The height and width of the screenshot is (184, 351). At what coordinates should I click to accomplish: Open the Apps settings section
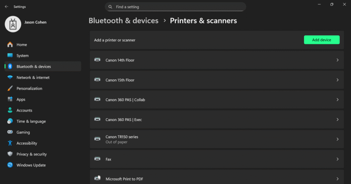pos(21,100)
